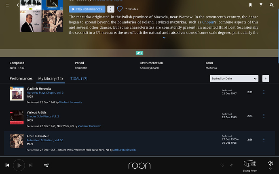Open the Chopin link in the description
The image size is (279, 174).
point(208,22)
